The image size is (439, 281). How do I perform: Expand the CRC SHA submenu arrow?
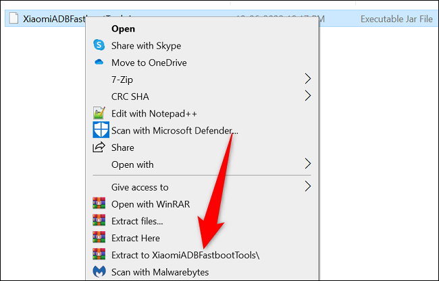click(308, 96)
